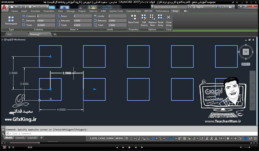Click the Columns count field
Viewport: 259px width, 151px height.
click(46, 16)
